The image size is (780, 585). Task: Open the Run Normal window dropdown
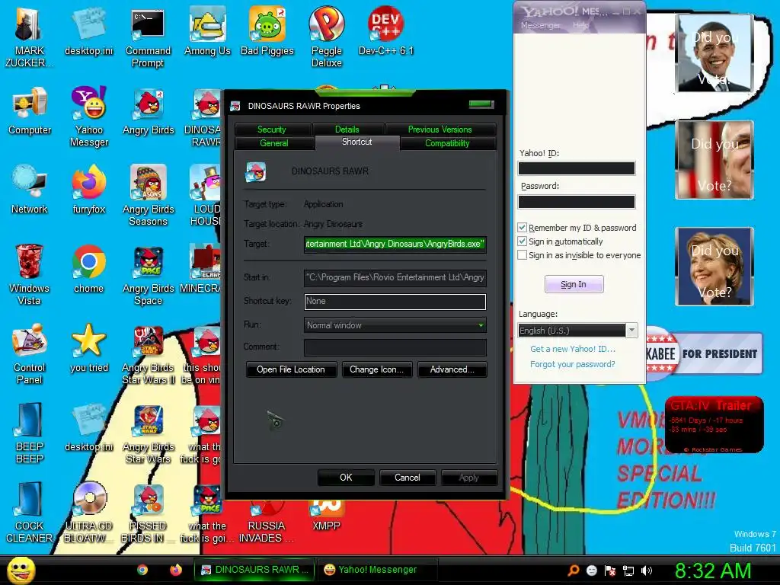(395, 325)
